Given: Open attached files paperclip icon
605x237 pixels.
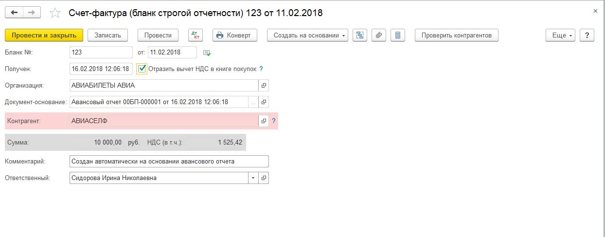Looking at the screenshot, I should [x=379, y=35].
